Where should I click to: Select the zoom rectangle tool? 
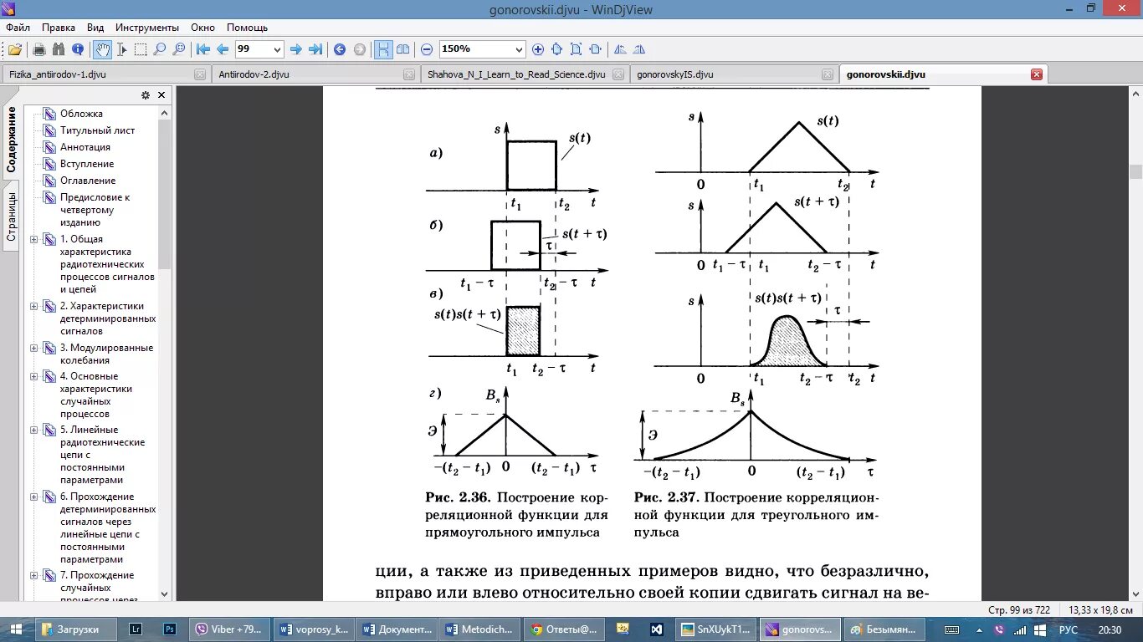(178, 49)
